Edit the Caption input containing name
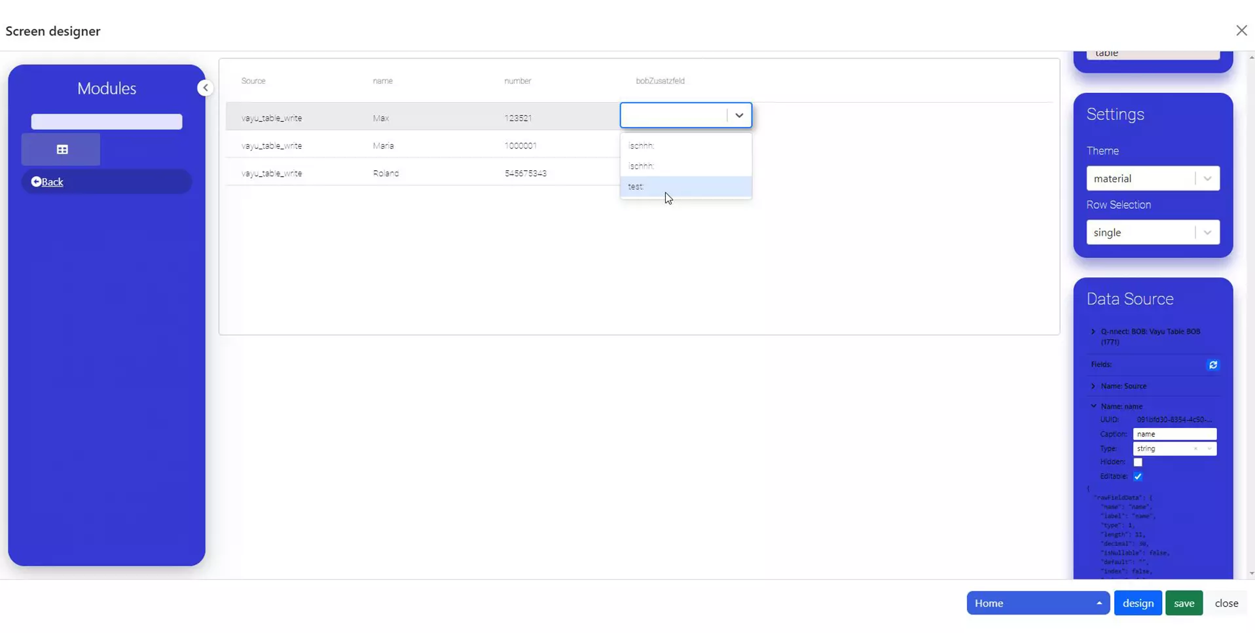This screenshot has width=1255, height=633. pos(1174,434)
